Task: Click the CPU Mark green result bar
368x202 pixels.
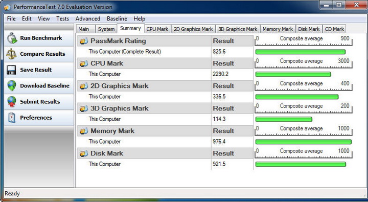Action: (293, 75)
